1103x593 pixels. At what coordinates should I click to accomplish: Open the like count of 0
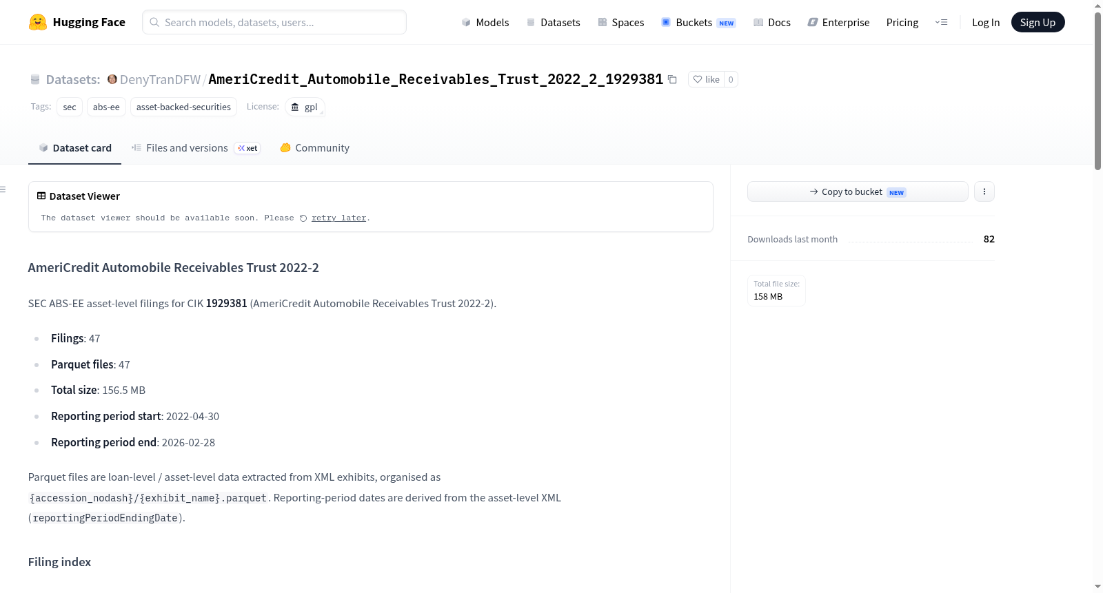(x=731, y=79)
